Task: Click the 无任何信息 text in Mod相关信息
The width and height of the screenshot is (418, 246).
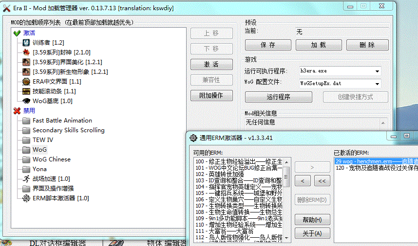Action: click(260, 123)
